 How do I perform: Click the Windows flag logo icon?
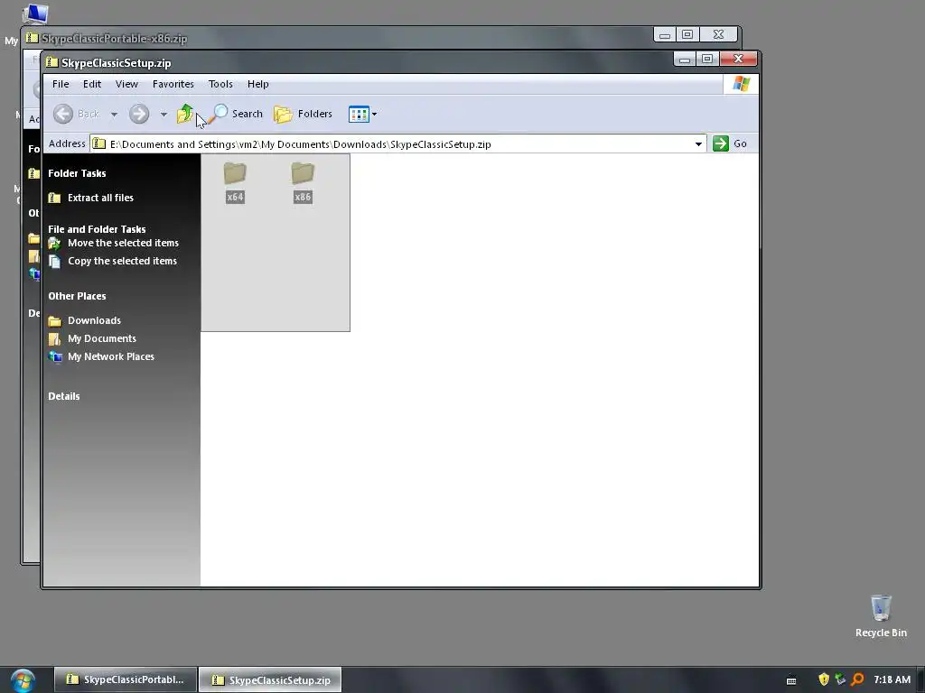(x=741, y=84)
